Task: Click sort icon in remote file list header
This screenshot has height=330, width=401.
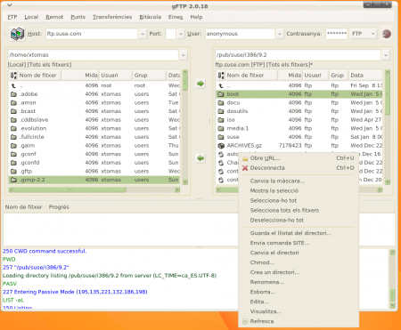Action: (x=221, y=76)
